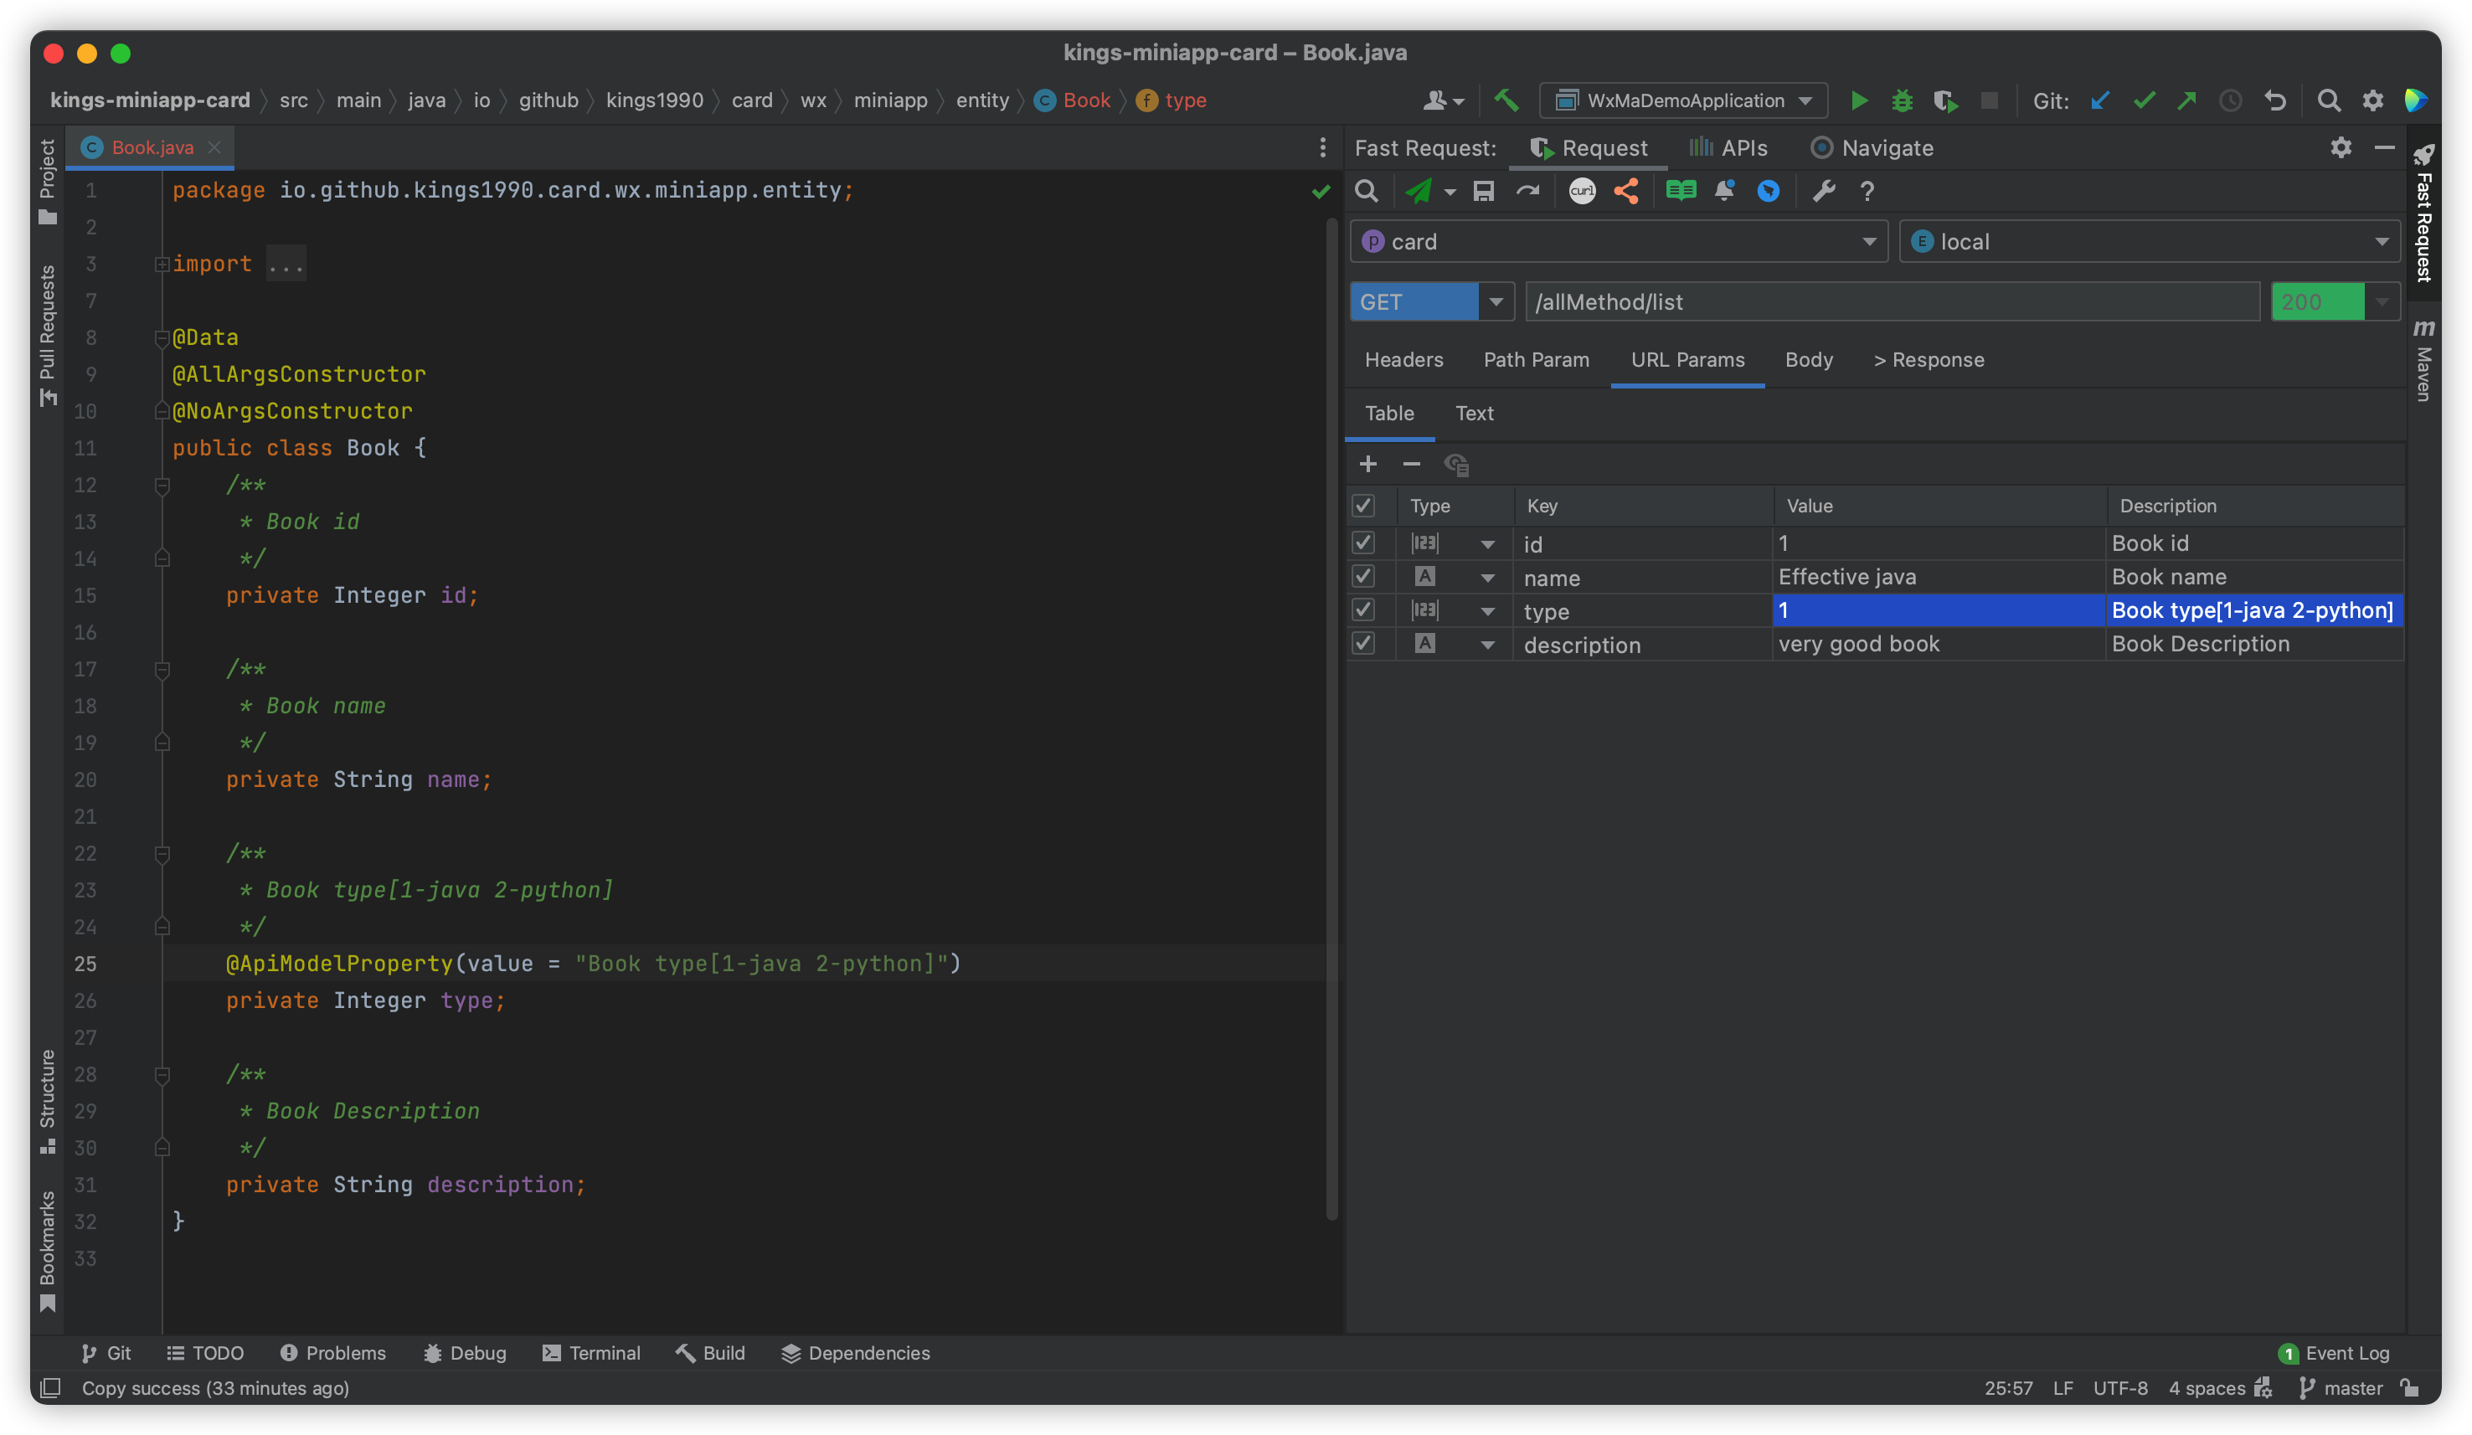2472x1435 pixels.
Task: Click the add row plus icon
Action: pos(1367,464)
